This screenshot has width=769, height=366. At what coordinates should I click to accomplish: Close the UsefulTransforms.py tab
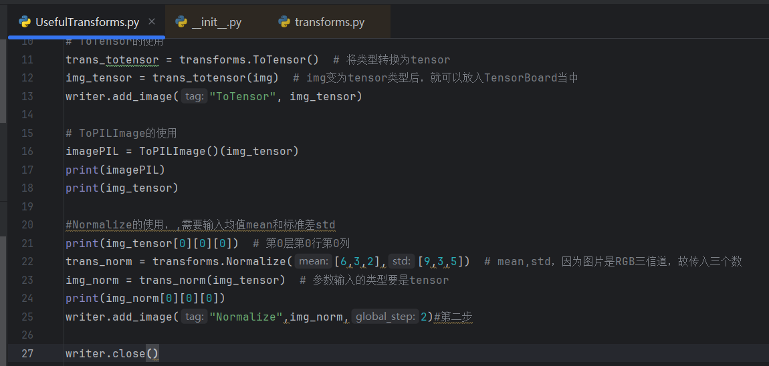(x=152, y=22)
